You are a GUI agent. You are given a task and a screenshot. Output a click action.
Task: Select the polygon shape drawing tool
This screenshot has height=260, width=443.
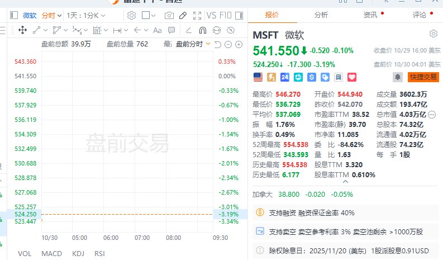tap(57, 30)
